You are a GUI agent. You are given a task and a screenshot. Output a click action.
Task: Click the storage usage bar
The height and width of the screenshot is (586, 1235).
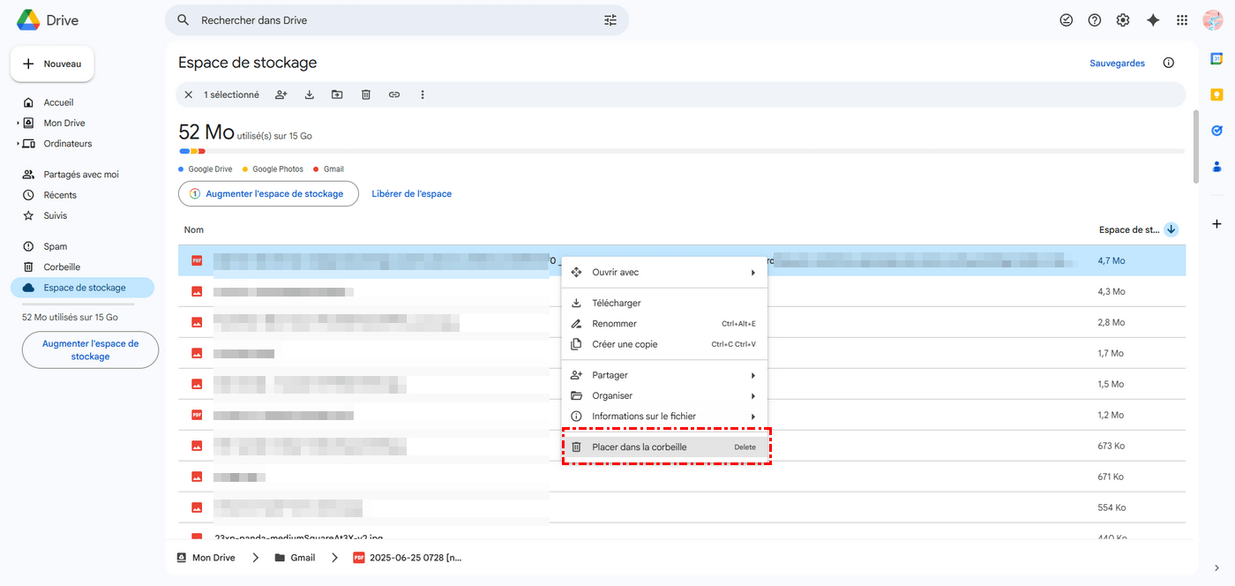click(681, 151)
